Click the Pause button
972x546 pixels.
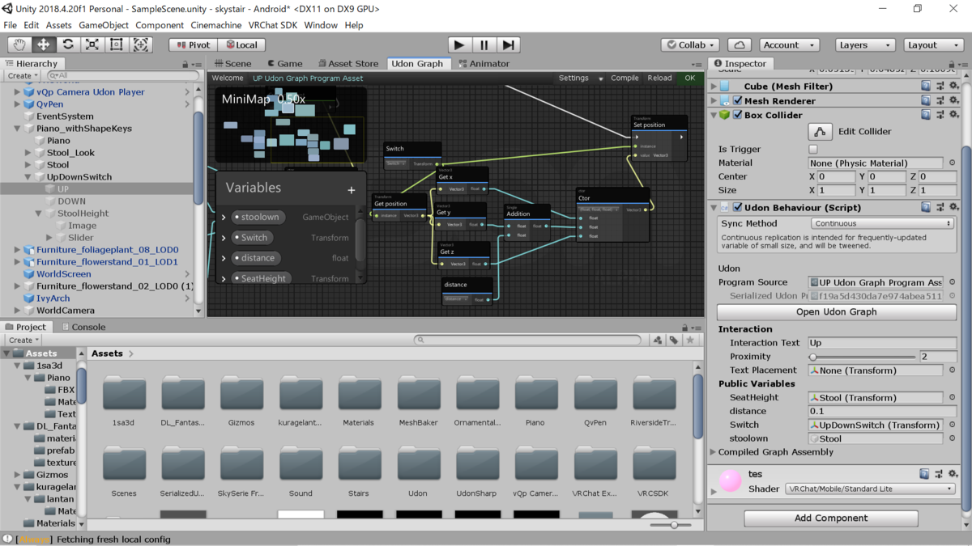click(484, 45)
